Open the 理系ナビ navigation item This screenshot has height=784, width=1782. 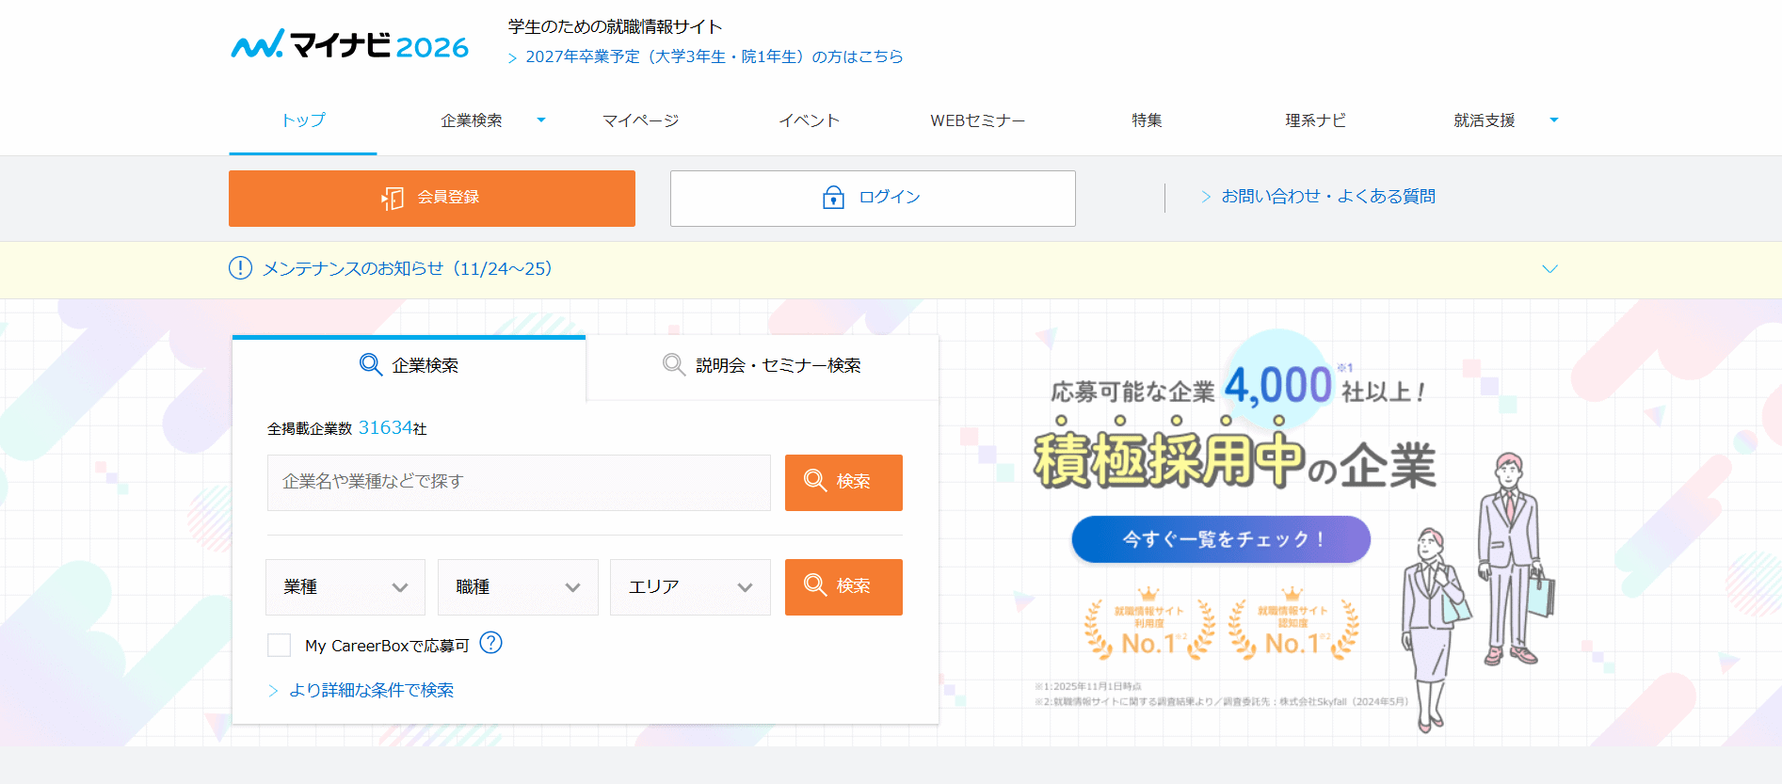1315,120
